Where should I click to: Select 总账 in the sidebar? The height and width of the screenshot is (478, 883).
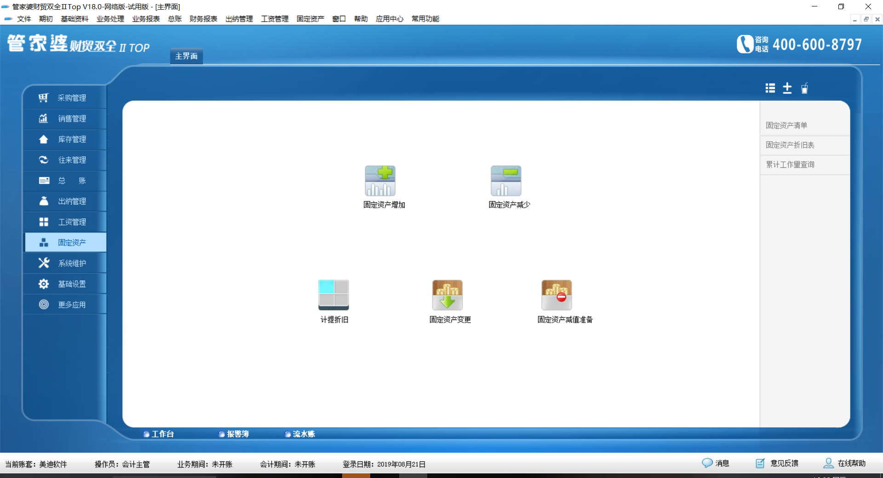[65, 181]
